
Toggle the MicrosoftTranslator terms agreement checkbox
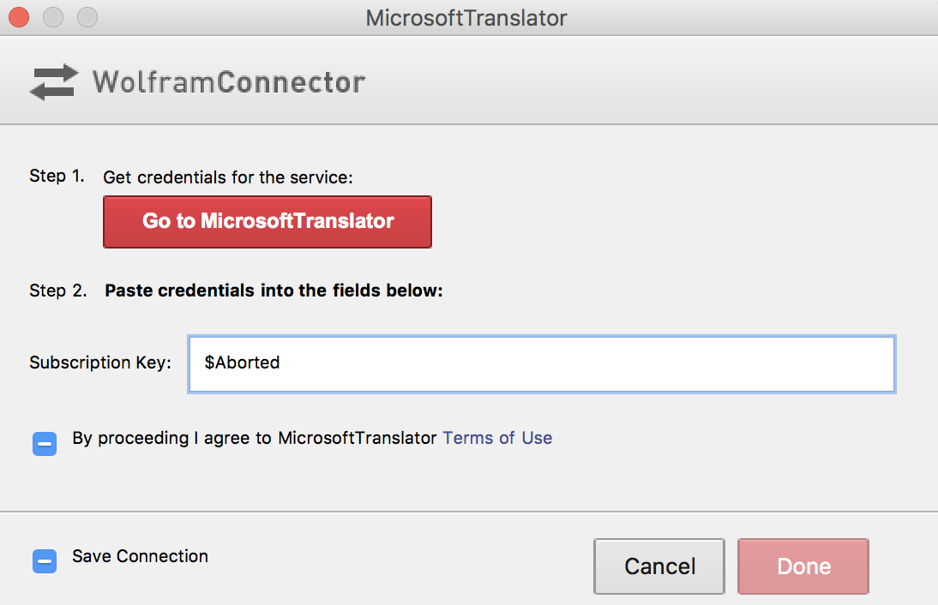tap(45, 444)
